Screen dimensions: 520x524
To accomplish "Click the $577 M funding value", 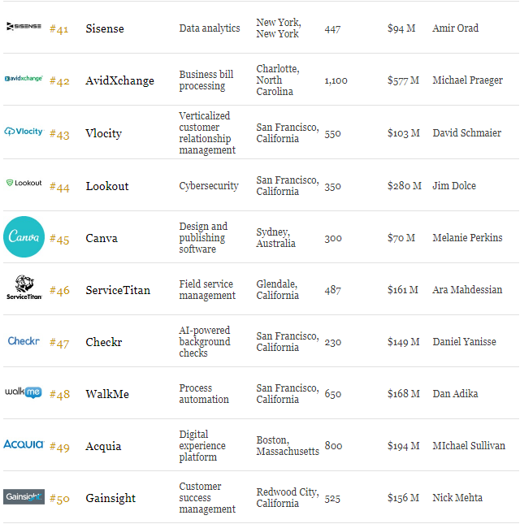I will (x=403, y=80).
